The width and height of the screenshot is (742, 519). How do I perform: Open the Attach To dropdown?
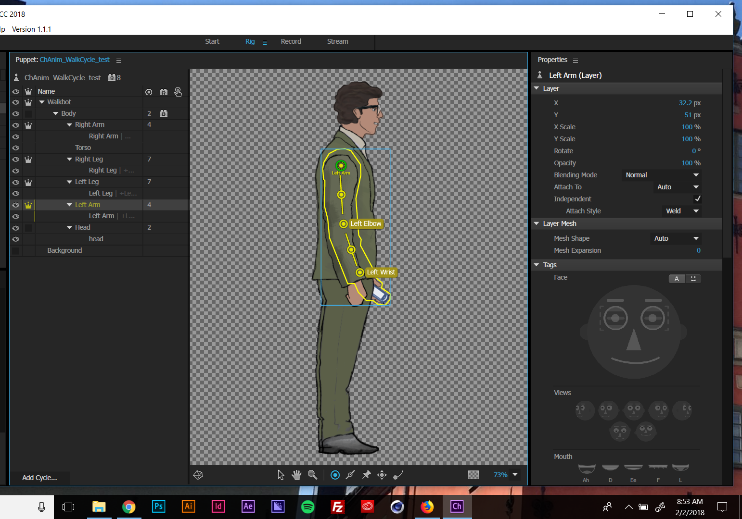[x=678, y=187]
